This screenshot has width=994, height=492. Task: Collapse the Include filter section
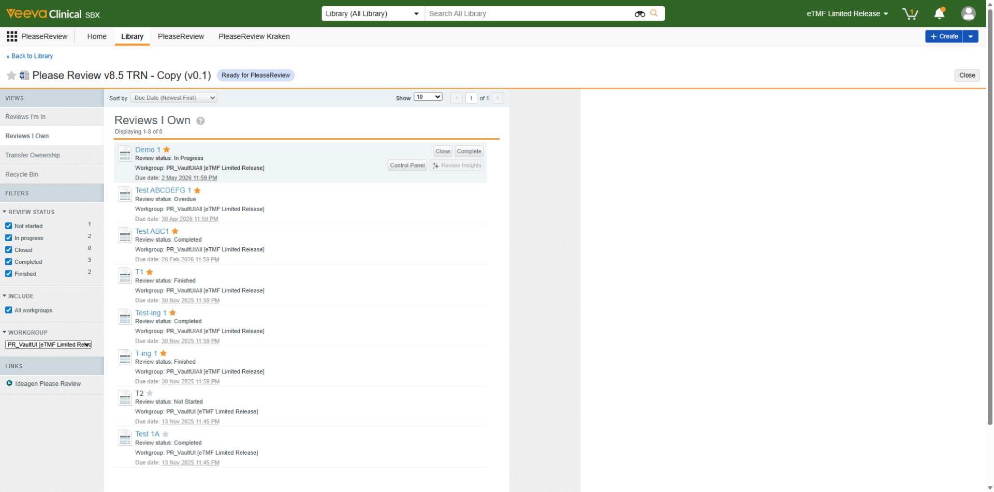pos(18,296)
